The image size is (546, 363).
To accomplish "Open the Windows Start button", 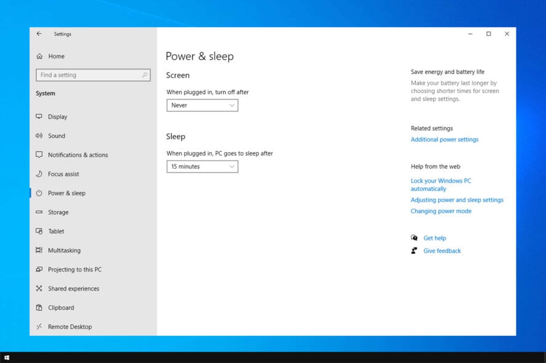I will (x=7, y=357).
